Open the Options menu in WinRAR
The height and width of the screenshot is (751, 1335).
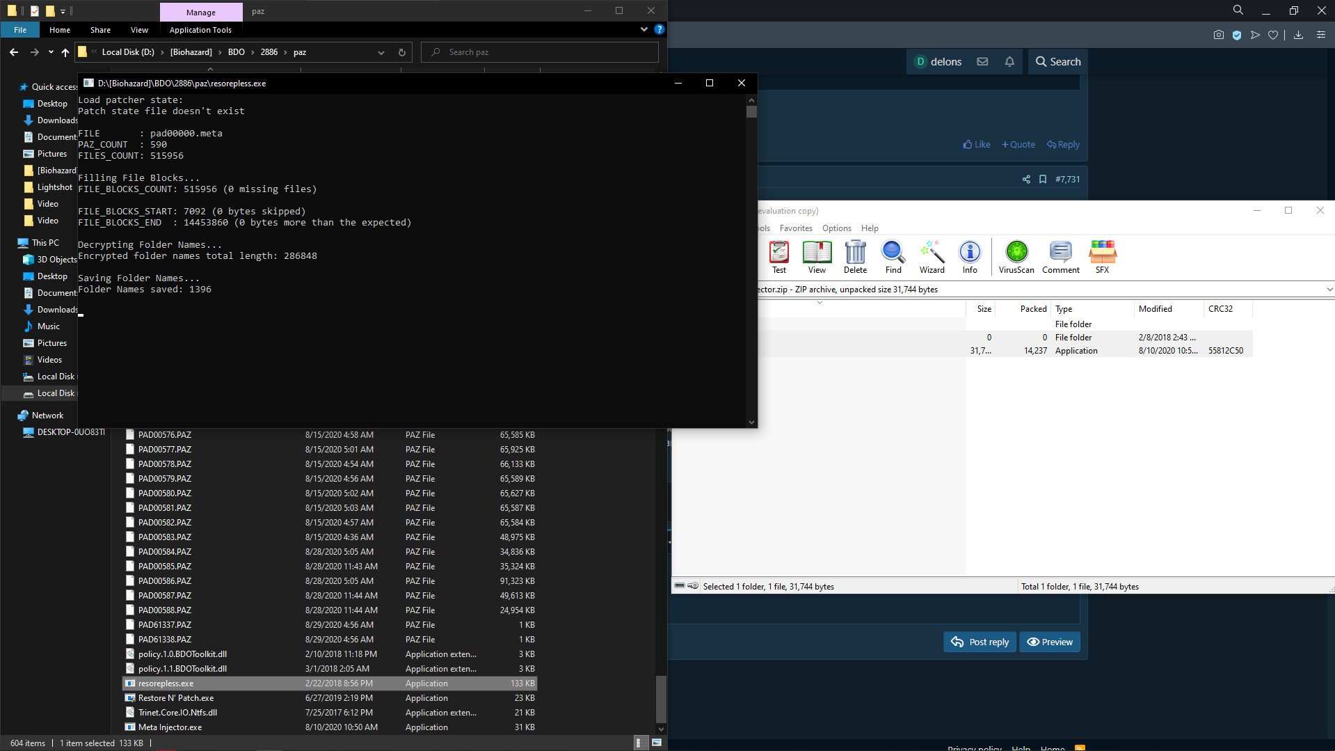(836, 228)
